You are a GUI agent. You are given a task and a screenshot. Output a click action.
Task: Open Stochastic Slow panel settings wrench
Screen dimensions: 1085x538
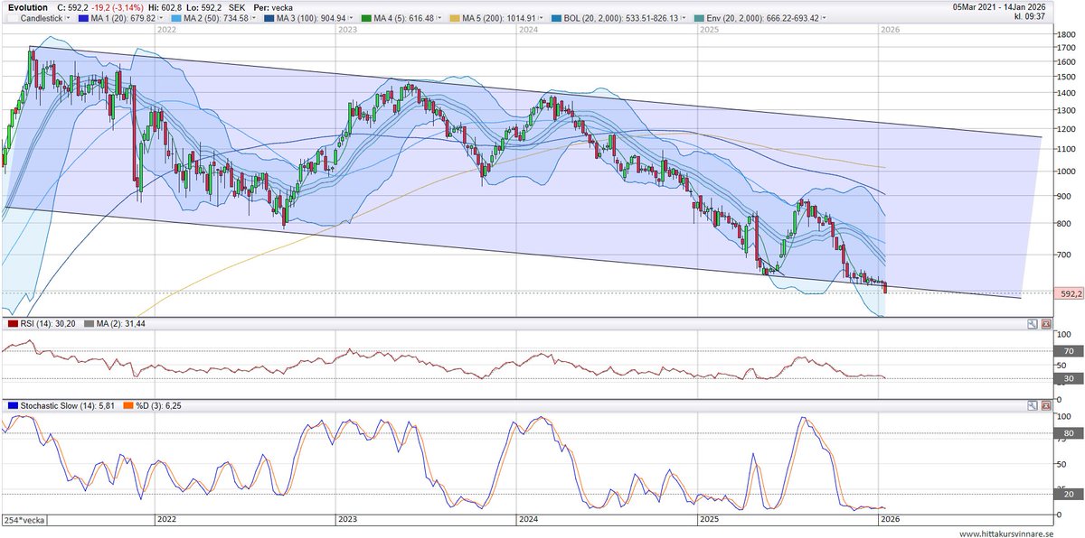coord(1032,407)
